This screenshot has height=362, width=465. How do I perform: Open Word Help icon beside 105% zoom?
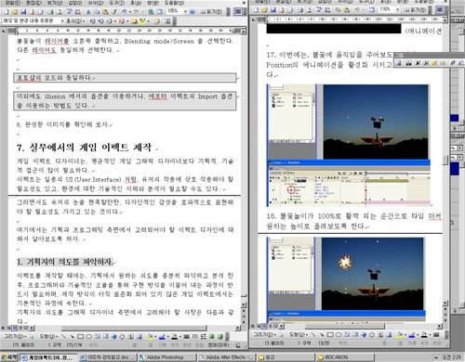click(x=192, y=12)
